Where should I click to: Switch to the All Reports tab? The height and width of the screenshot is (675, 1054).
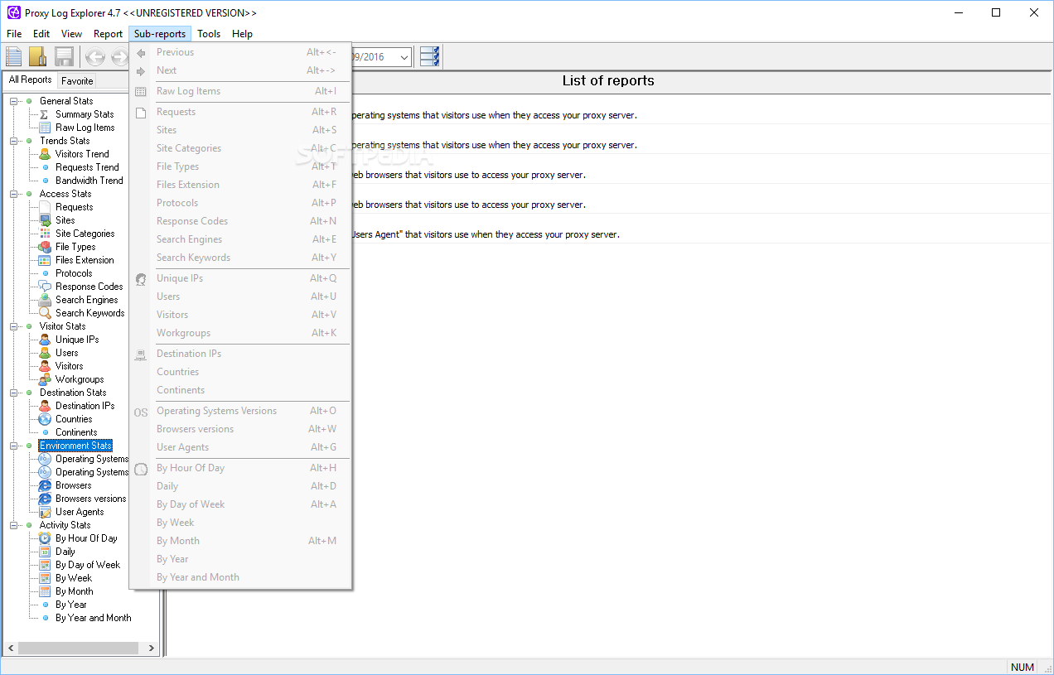point(30,80)
